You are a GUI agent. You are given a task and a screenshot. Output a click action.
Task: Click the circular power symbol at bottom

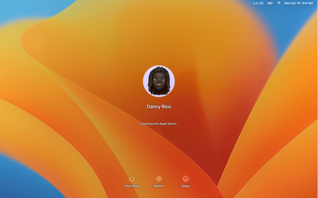tap(132, 178)
